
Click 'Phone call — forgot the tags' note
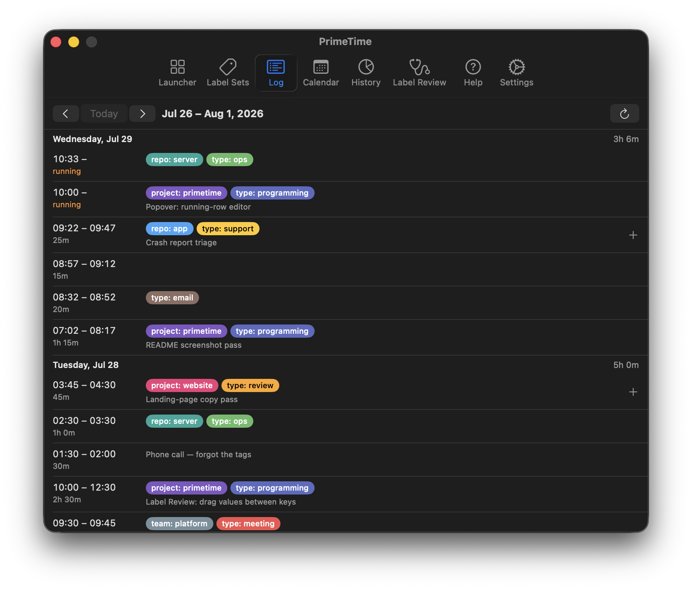198,455
